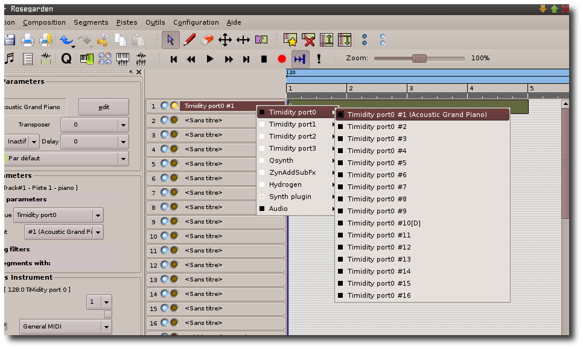Open the print icon in toolbar
The width and height of the screenshot is (583, 349).
(x=28, y=40)
